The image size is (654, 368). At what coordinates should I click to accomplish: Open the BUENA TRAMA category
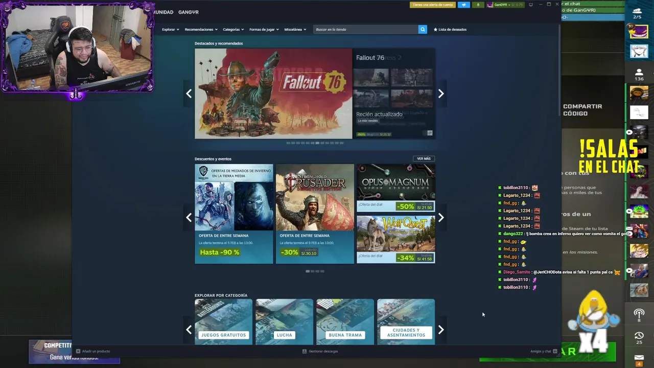click(345, 321)
